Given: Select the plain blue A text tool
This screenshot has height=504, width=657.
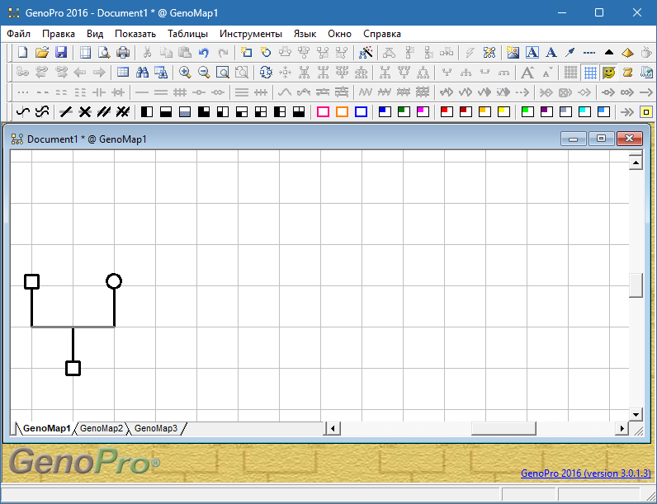Looking at the screenshot, I should (551, 52).
